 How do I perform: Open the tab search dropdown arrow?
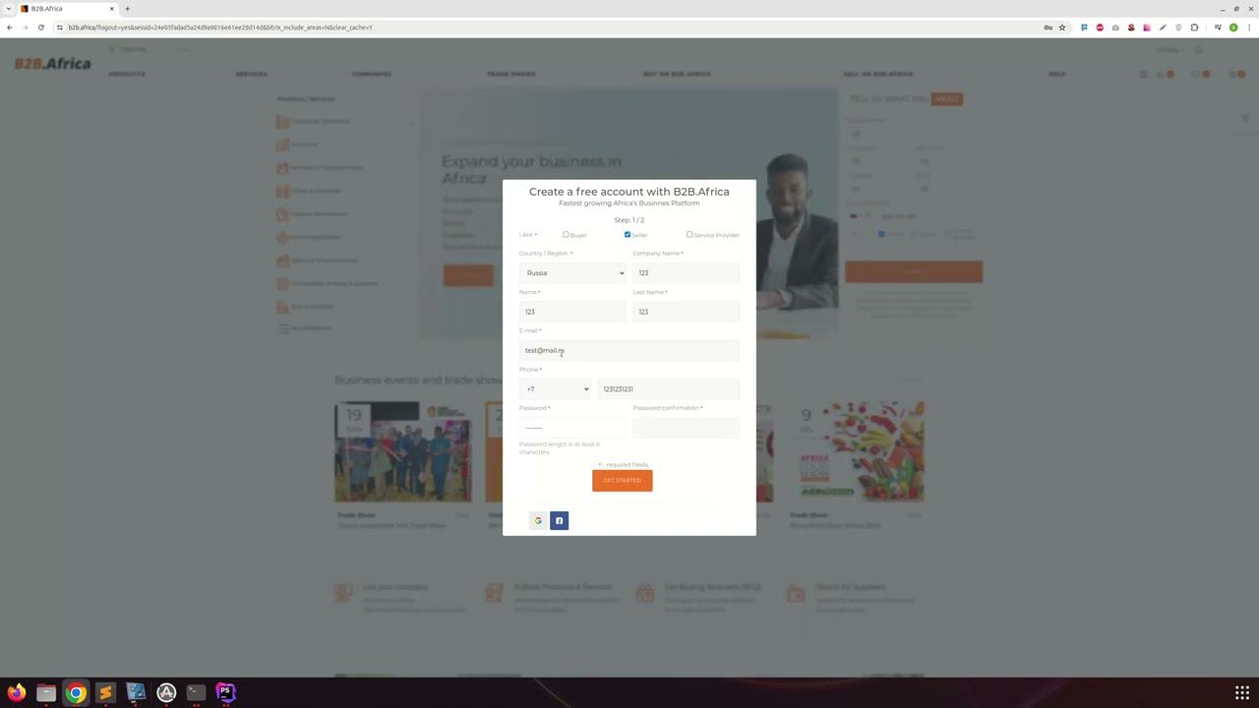pyautogui.click(x=9, y=9)
